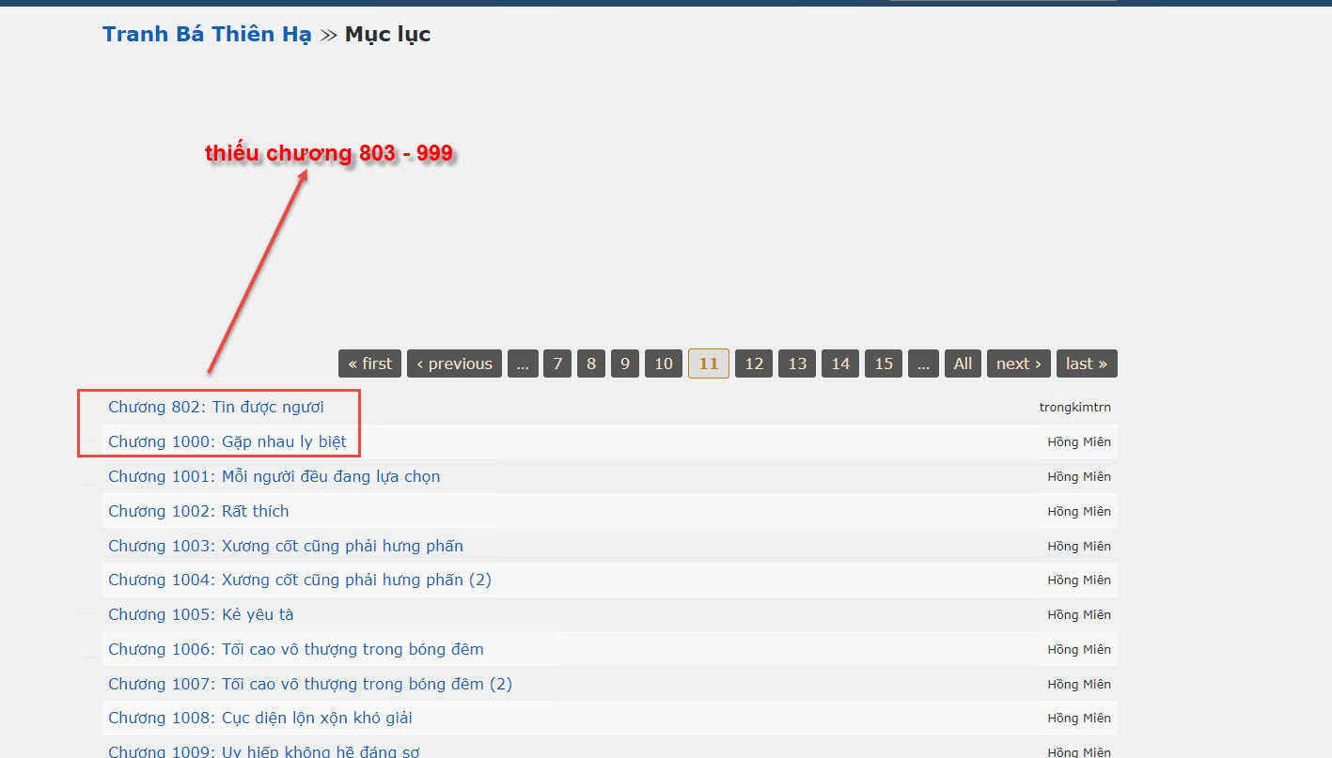Open the Tranh Bá Thiên Hạ breadcrumb link
Screen dimensions: 1332x758
coord(206,35)
